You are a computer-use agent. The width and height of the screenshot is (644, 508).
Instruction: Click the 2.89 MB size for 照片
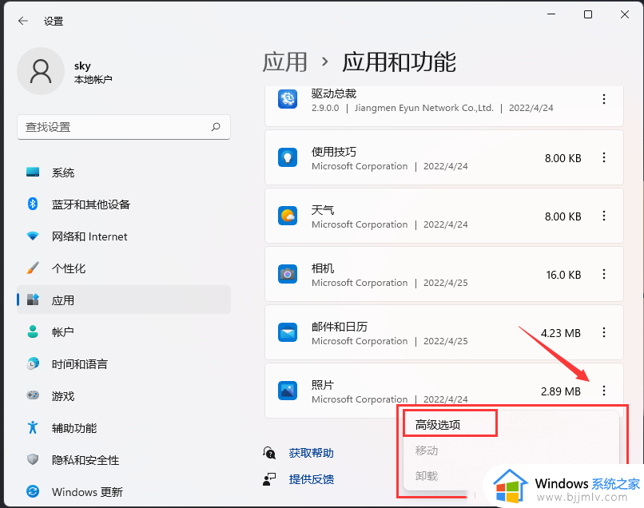[561, 391]
